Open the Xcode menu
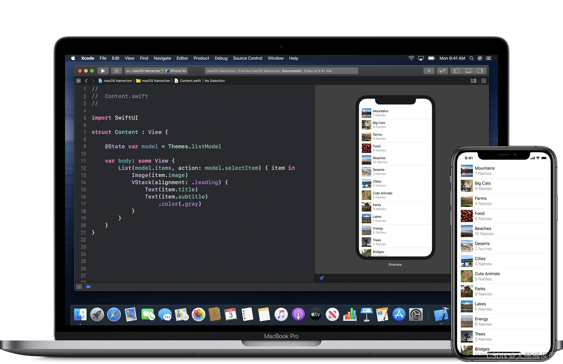The image size is (563, 364). tap(87, 58)
